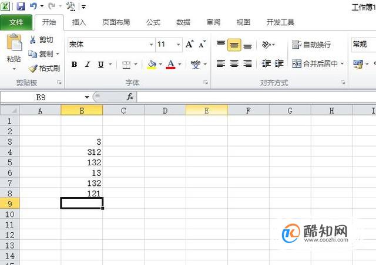Launch the 对齐方式 alignment dialog box

tap(343, 82)
